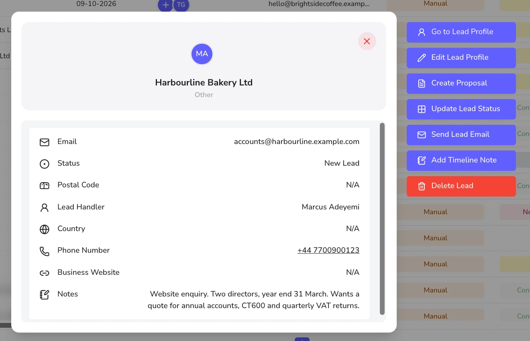
Task: Click the Business Website link icon
Action: pos(45,273)
